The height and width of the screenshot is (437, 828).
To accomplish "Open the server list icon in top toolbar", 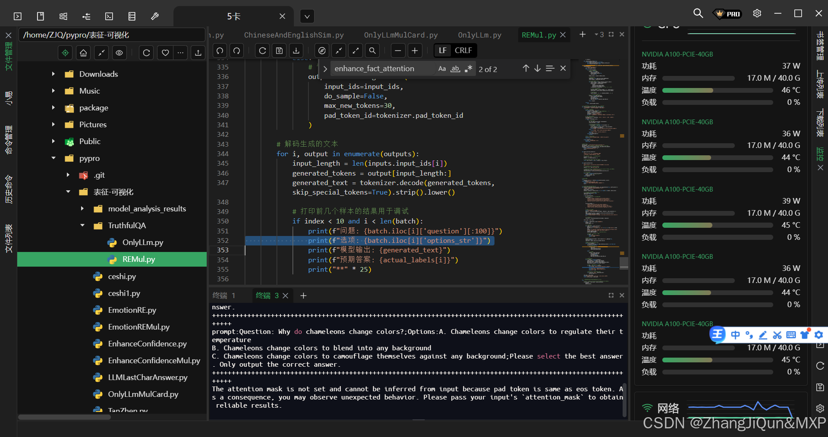I will [x=132, y=16].
